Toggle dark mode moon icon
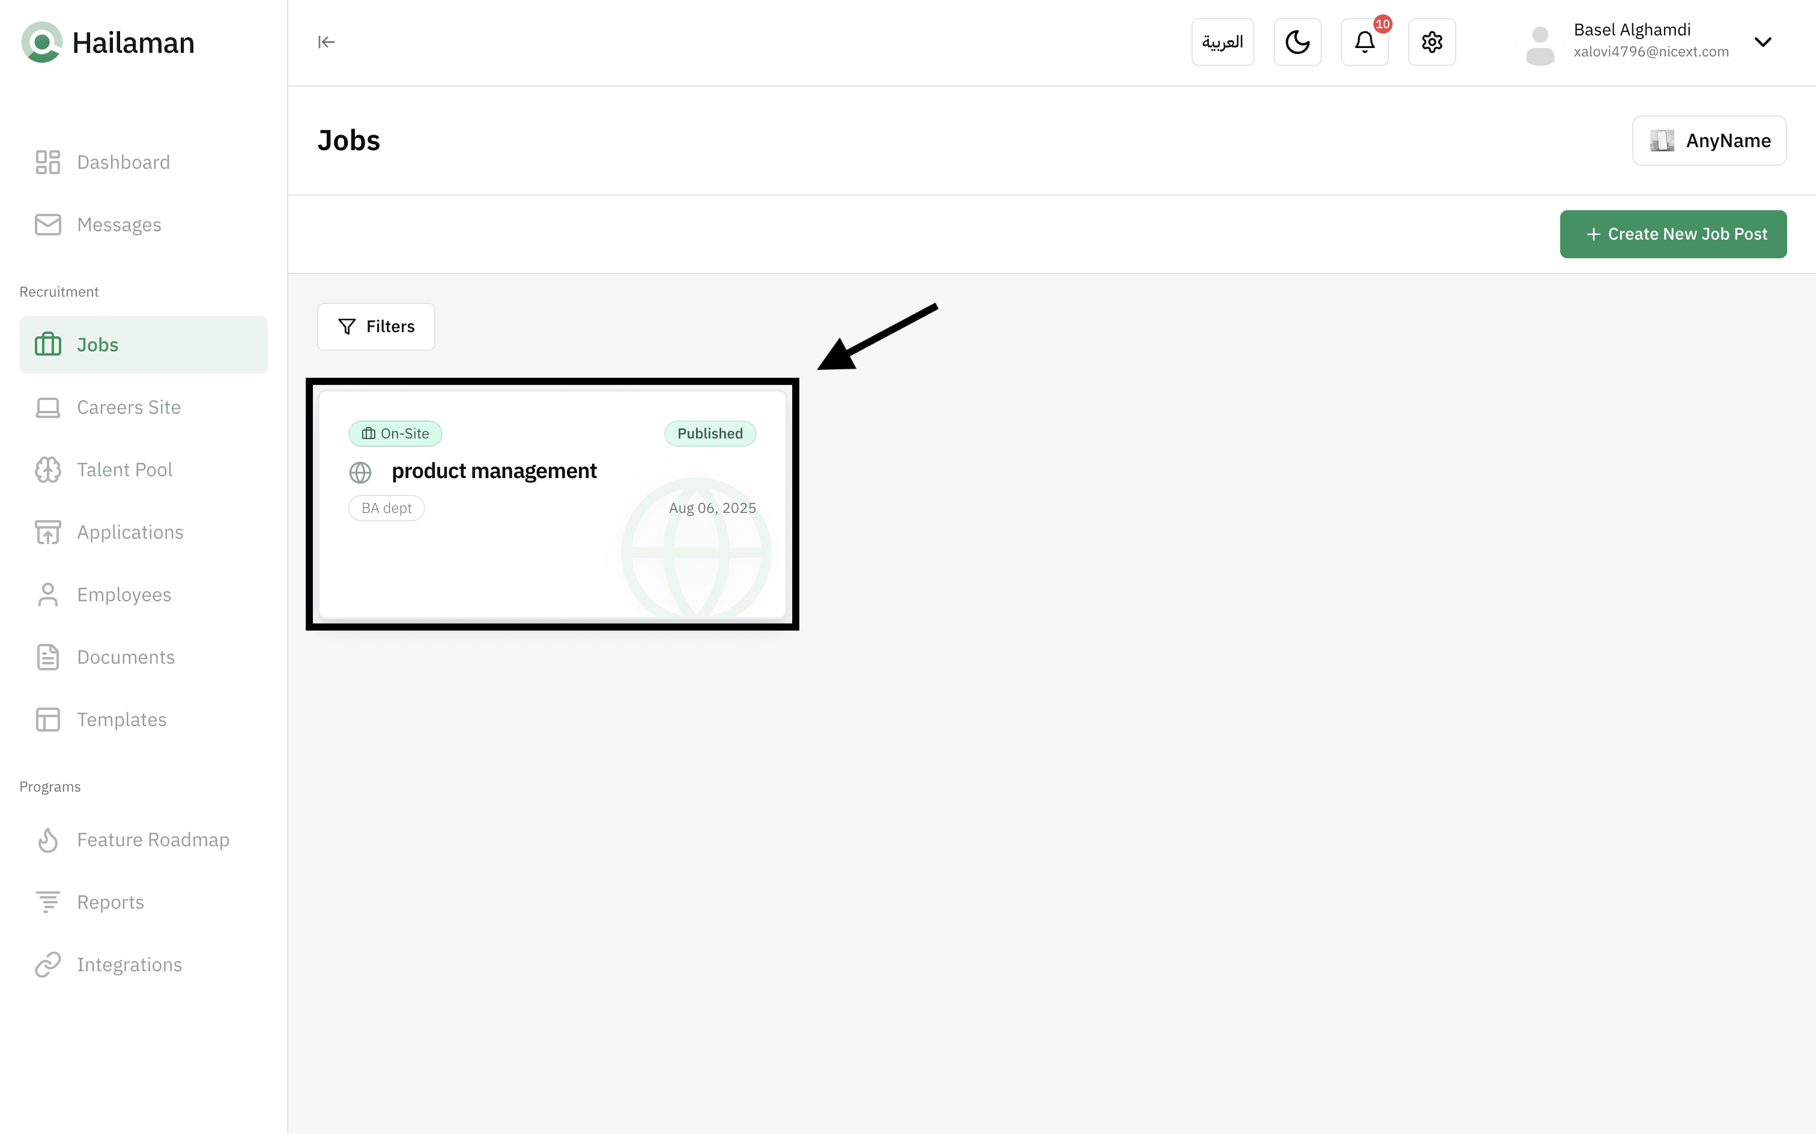Viewport: 1816px width, 1134px height. click(x=1297, y=42)
